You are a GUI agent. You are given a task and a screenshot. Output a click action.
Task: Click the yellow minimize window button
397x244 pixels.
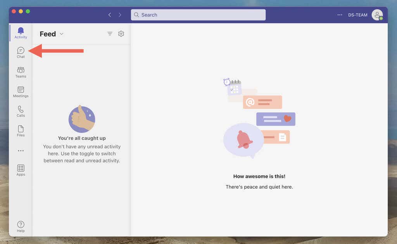tap(21, 11)
